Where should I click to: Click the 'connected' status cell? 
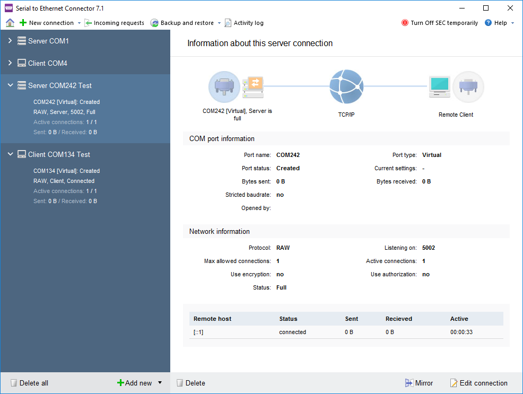click(x=292, y=332)
